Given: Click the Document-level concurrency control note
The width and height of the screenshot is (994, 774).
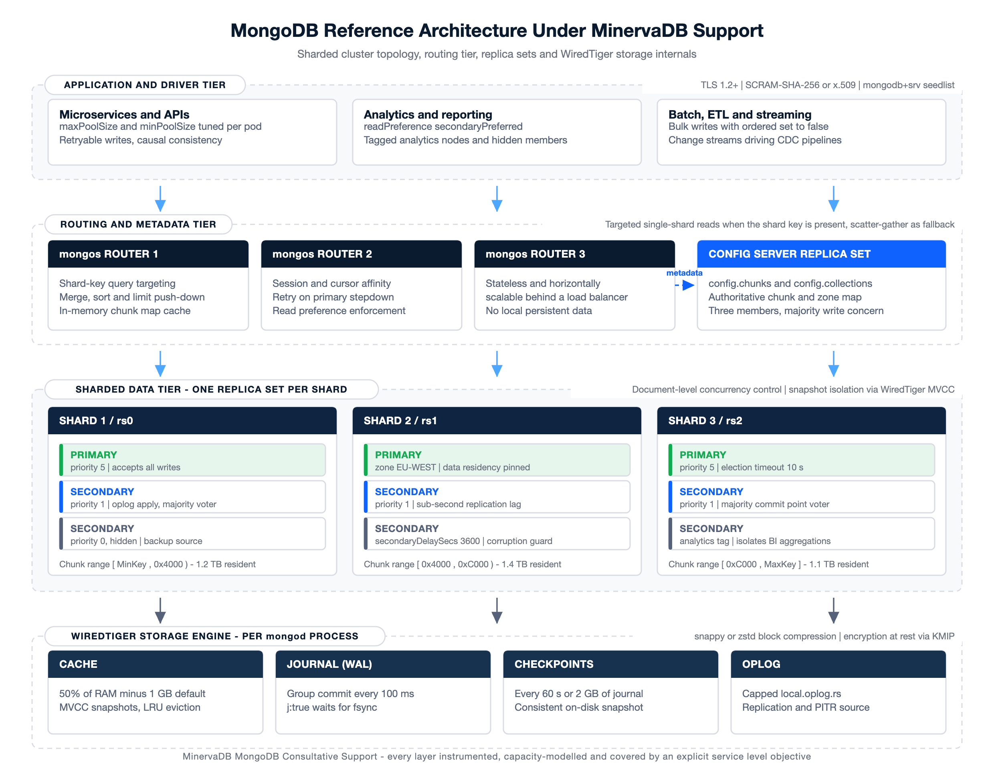Looking at the screenshot, I should pyautogui.click(x=793, y=389).
